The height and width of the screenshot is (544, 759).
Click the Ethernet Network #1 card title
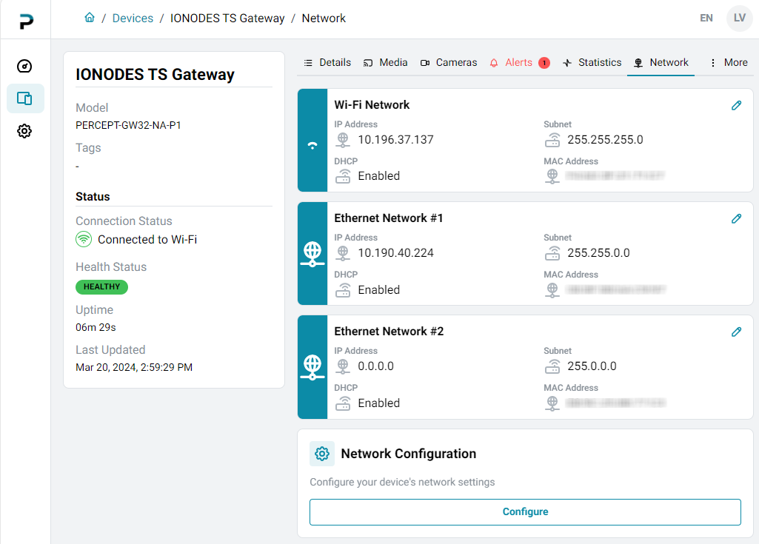pyautogui.click(x=389, y=218)
